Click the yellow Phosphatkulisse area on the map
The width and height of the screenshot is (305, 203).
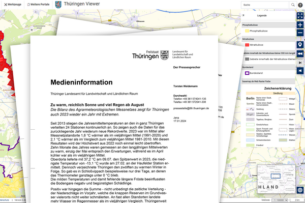point(11,186)
